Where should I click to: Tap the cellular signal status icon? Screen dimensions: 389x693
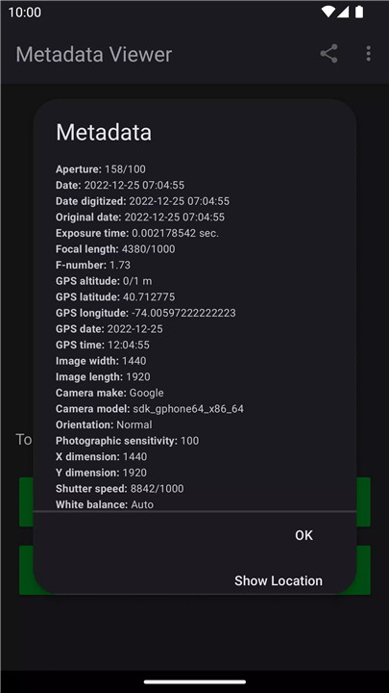pos(343,12)
